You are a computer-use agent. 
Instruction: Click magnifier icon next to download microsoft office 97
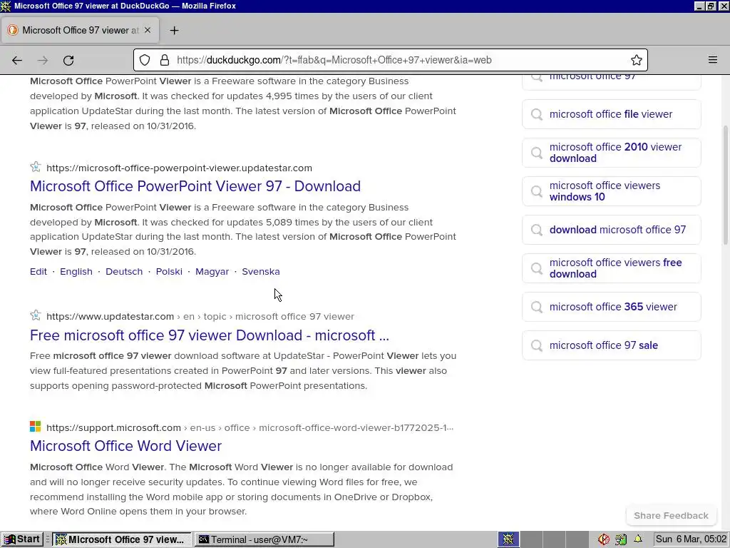[537, 230]
